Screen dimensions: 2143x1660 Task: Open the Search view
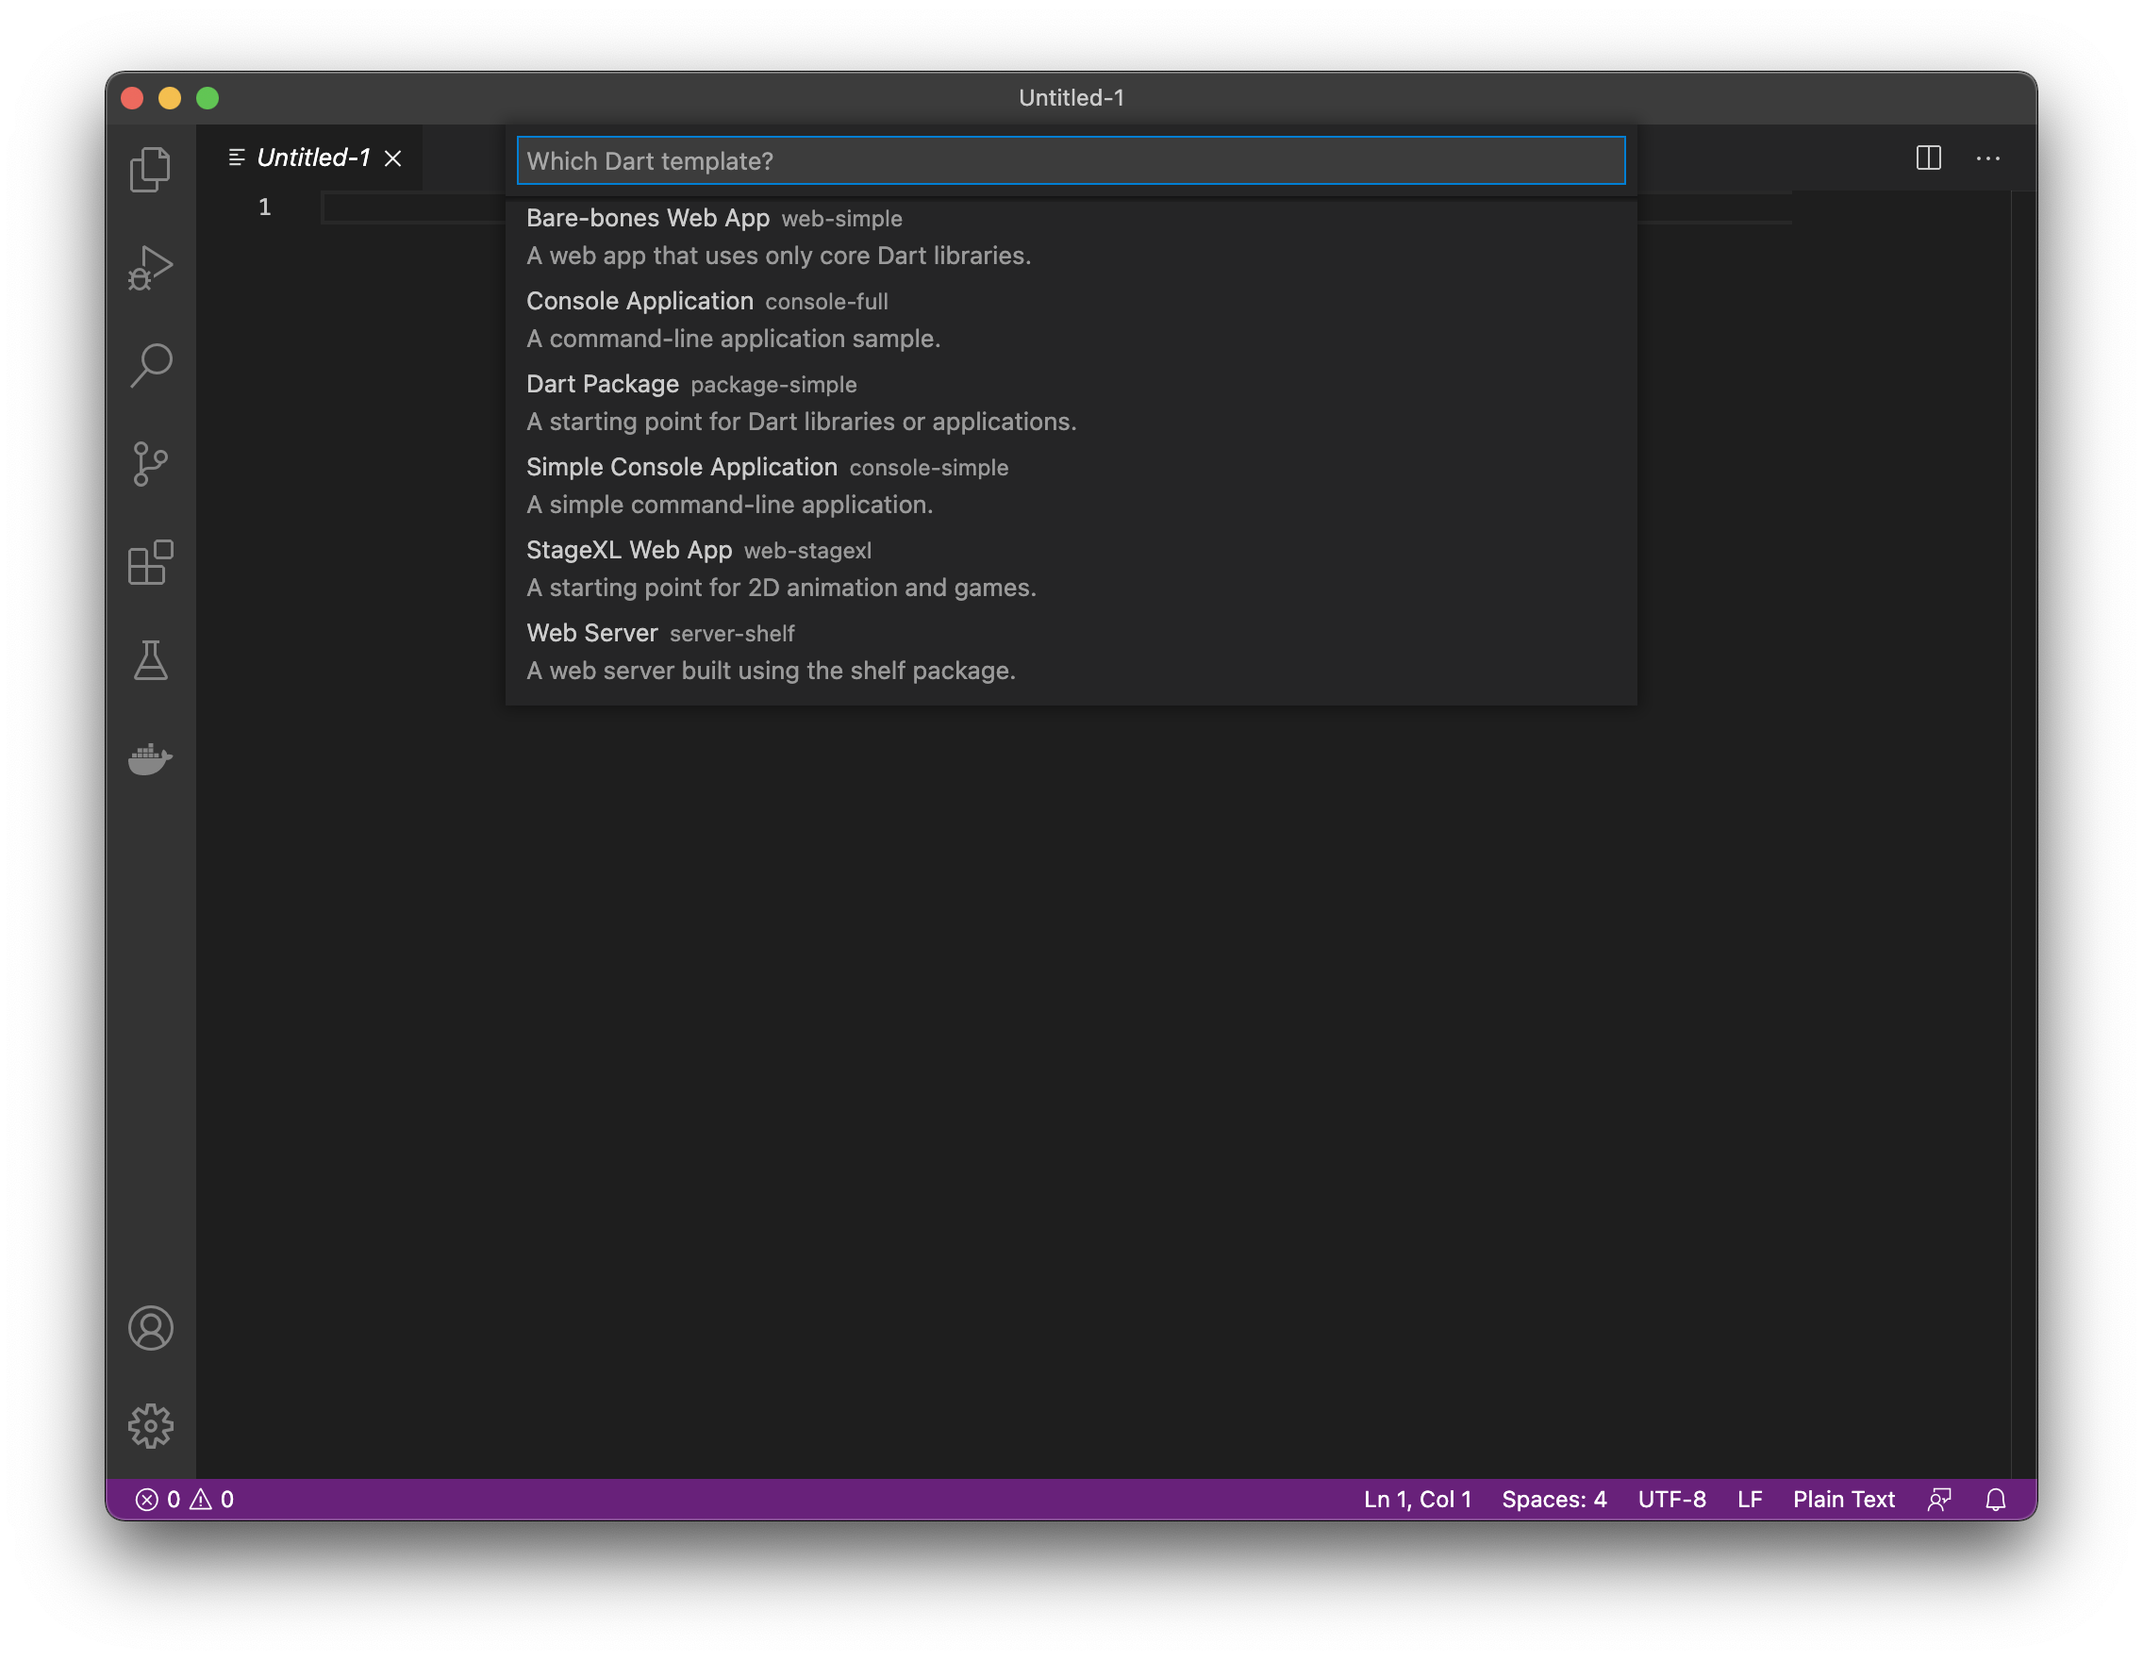coord(150,365)
